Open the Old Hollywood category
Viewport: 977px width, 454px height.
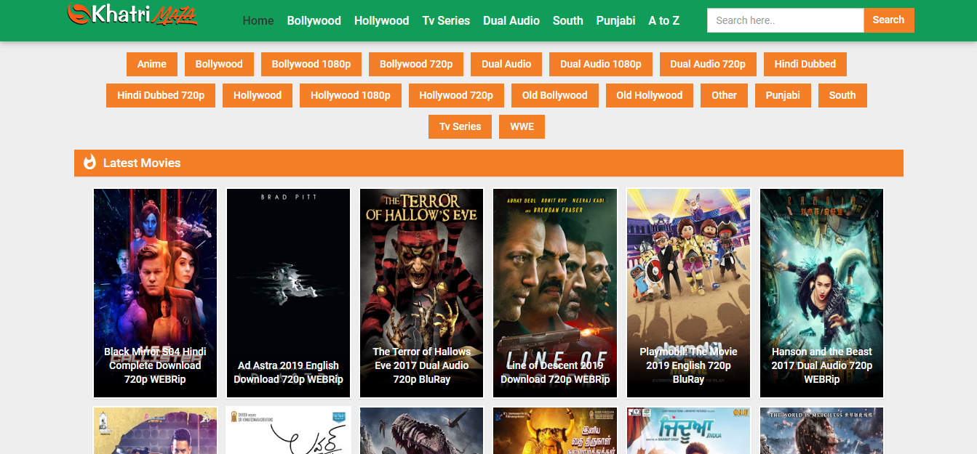point(650,95)
